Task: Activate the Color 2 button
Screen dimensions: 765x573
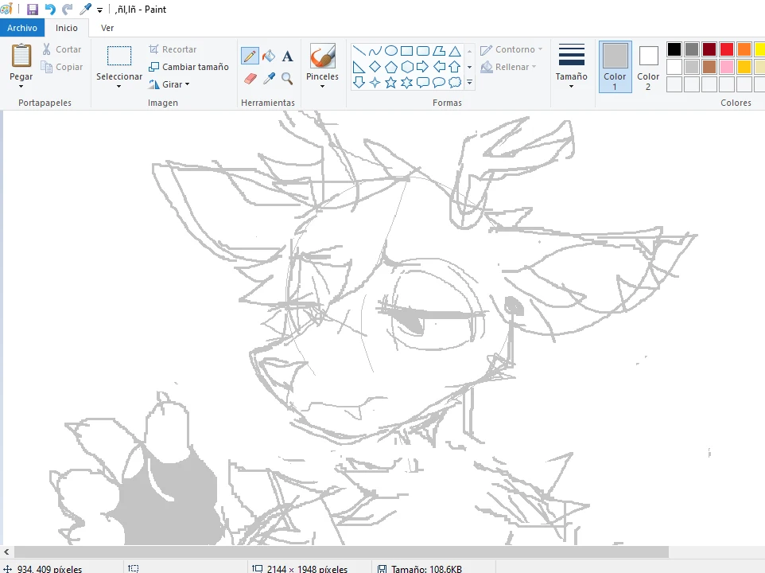Action: pos(648,66)
